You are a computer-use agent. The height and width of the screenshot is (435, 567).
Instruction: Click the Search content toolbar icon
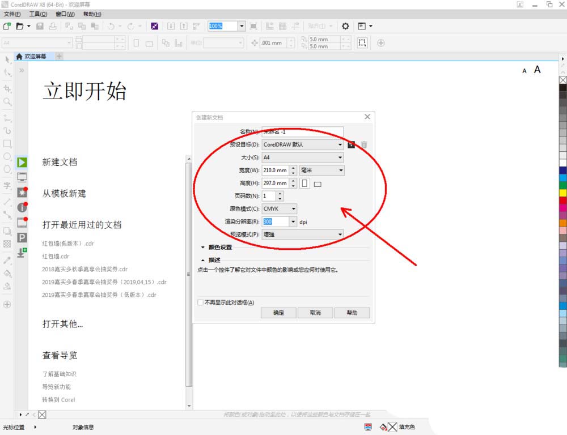(155, 26)
